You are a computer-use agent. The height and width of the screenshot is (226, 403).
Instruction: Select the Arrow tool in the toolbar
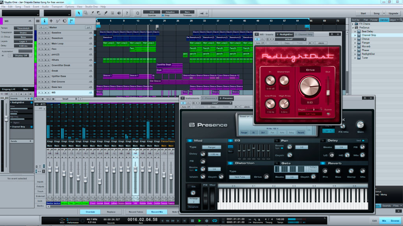(79, 13)
